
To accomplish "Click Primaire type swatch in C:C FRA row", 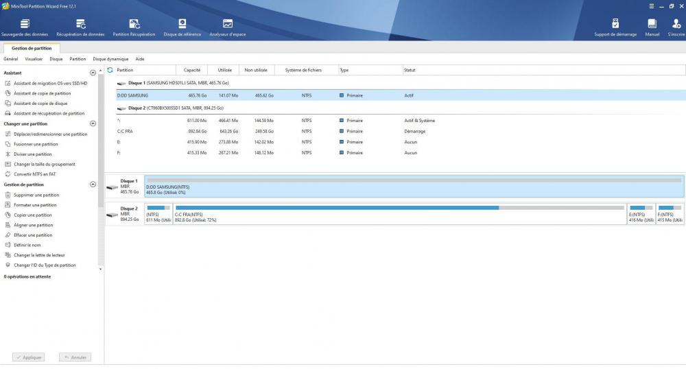I will [x=341, y=131].
